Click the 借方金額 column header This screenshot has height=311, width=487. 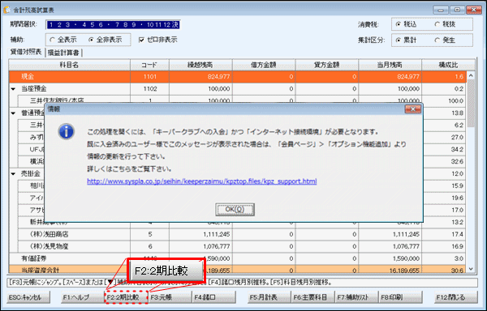pyautogui.click(x=264, y=65)
